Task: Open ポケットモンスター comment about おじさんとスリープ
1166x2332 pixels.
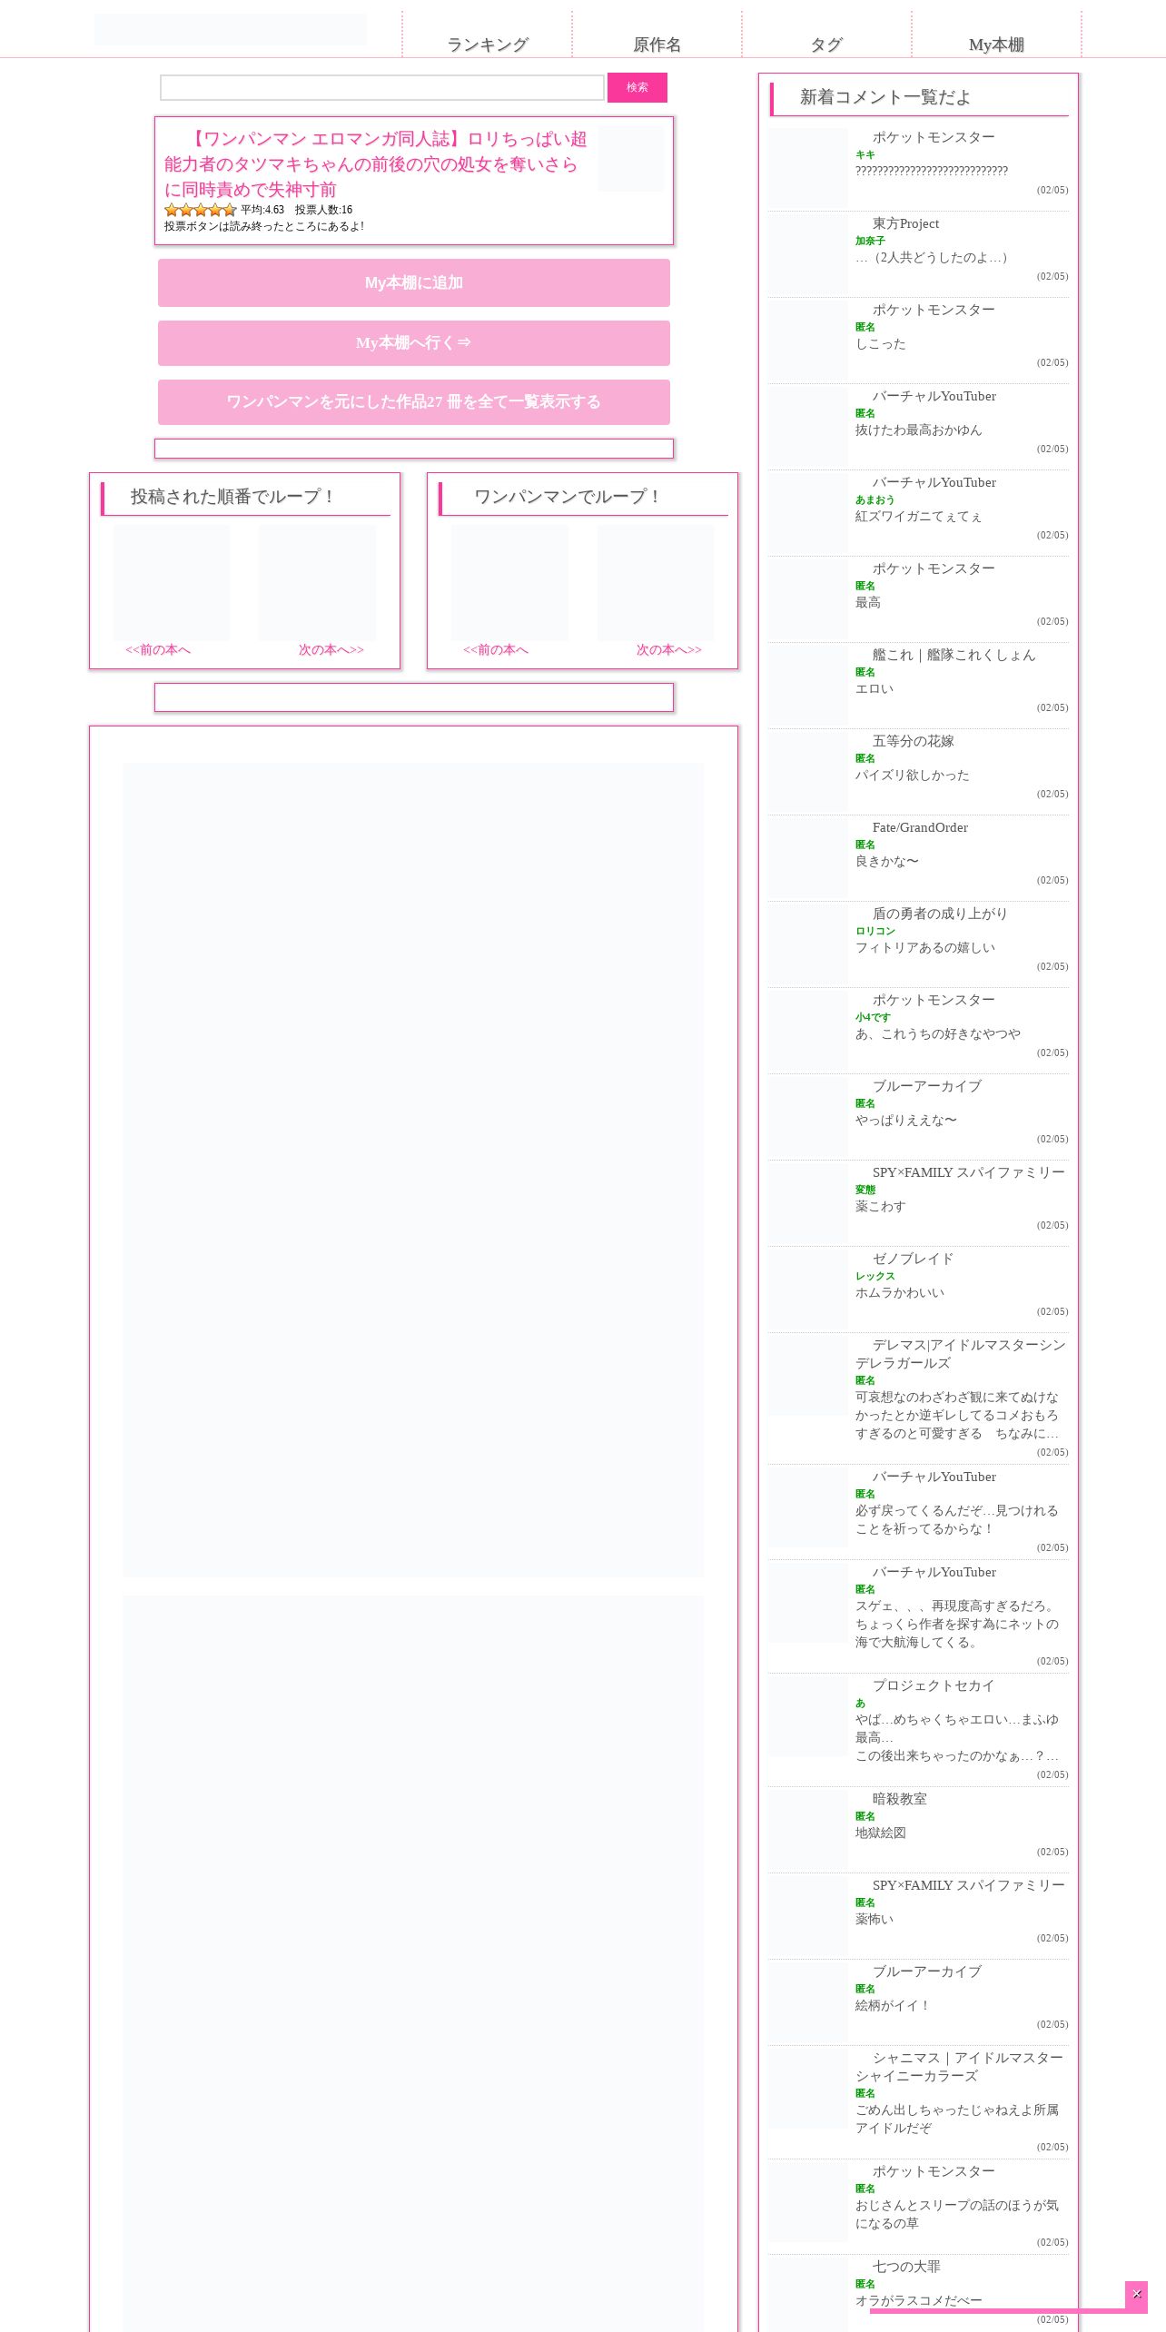Action: pyautogui.click(x=918, y=2207)
